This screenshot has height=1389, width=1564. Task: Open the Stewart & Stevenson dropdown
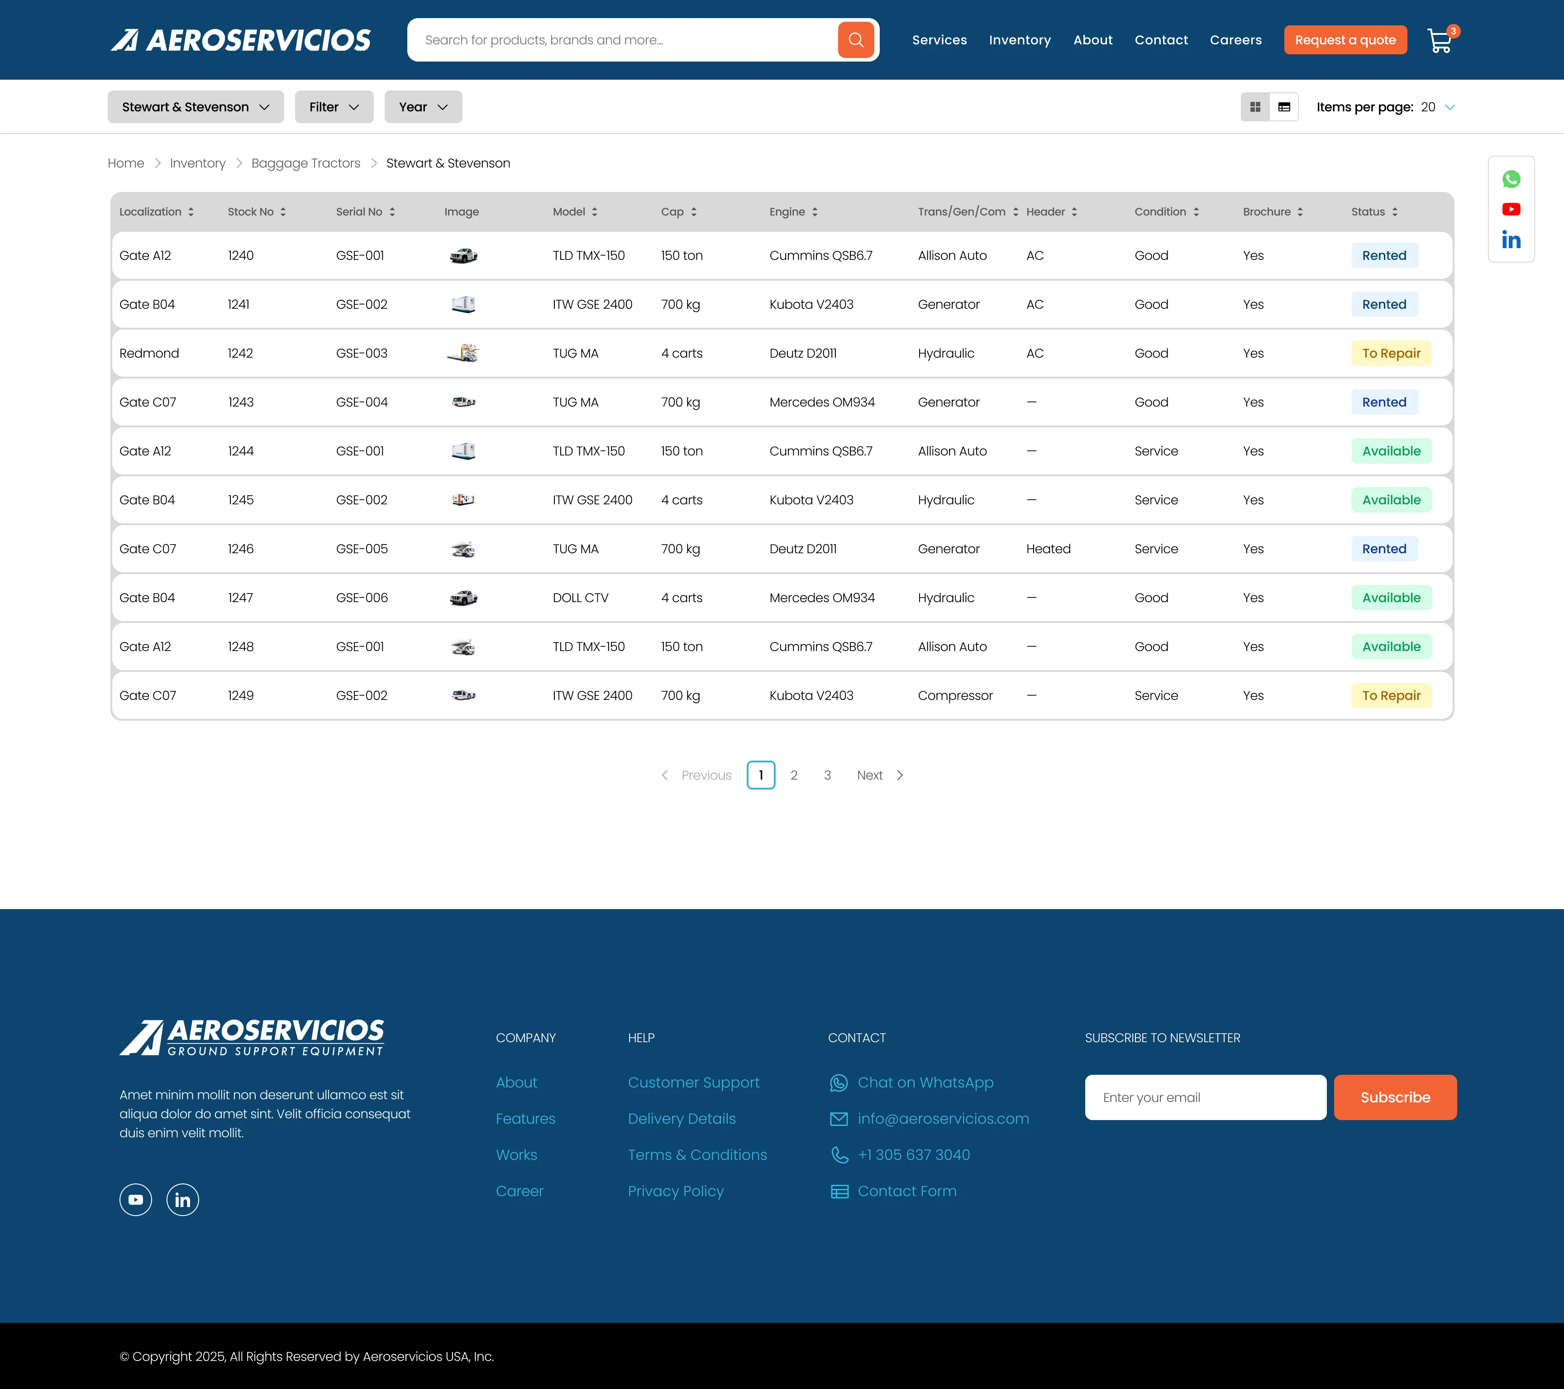click(195, 107)
